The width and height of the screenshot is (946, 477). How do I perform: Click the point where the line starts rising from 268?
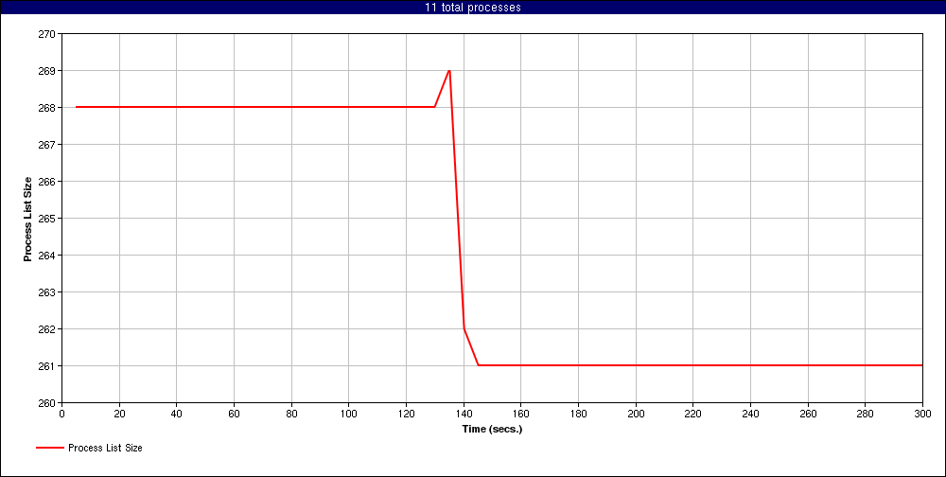click(x=435, y=107)
